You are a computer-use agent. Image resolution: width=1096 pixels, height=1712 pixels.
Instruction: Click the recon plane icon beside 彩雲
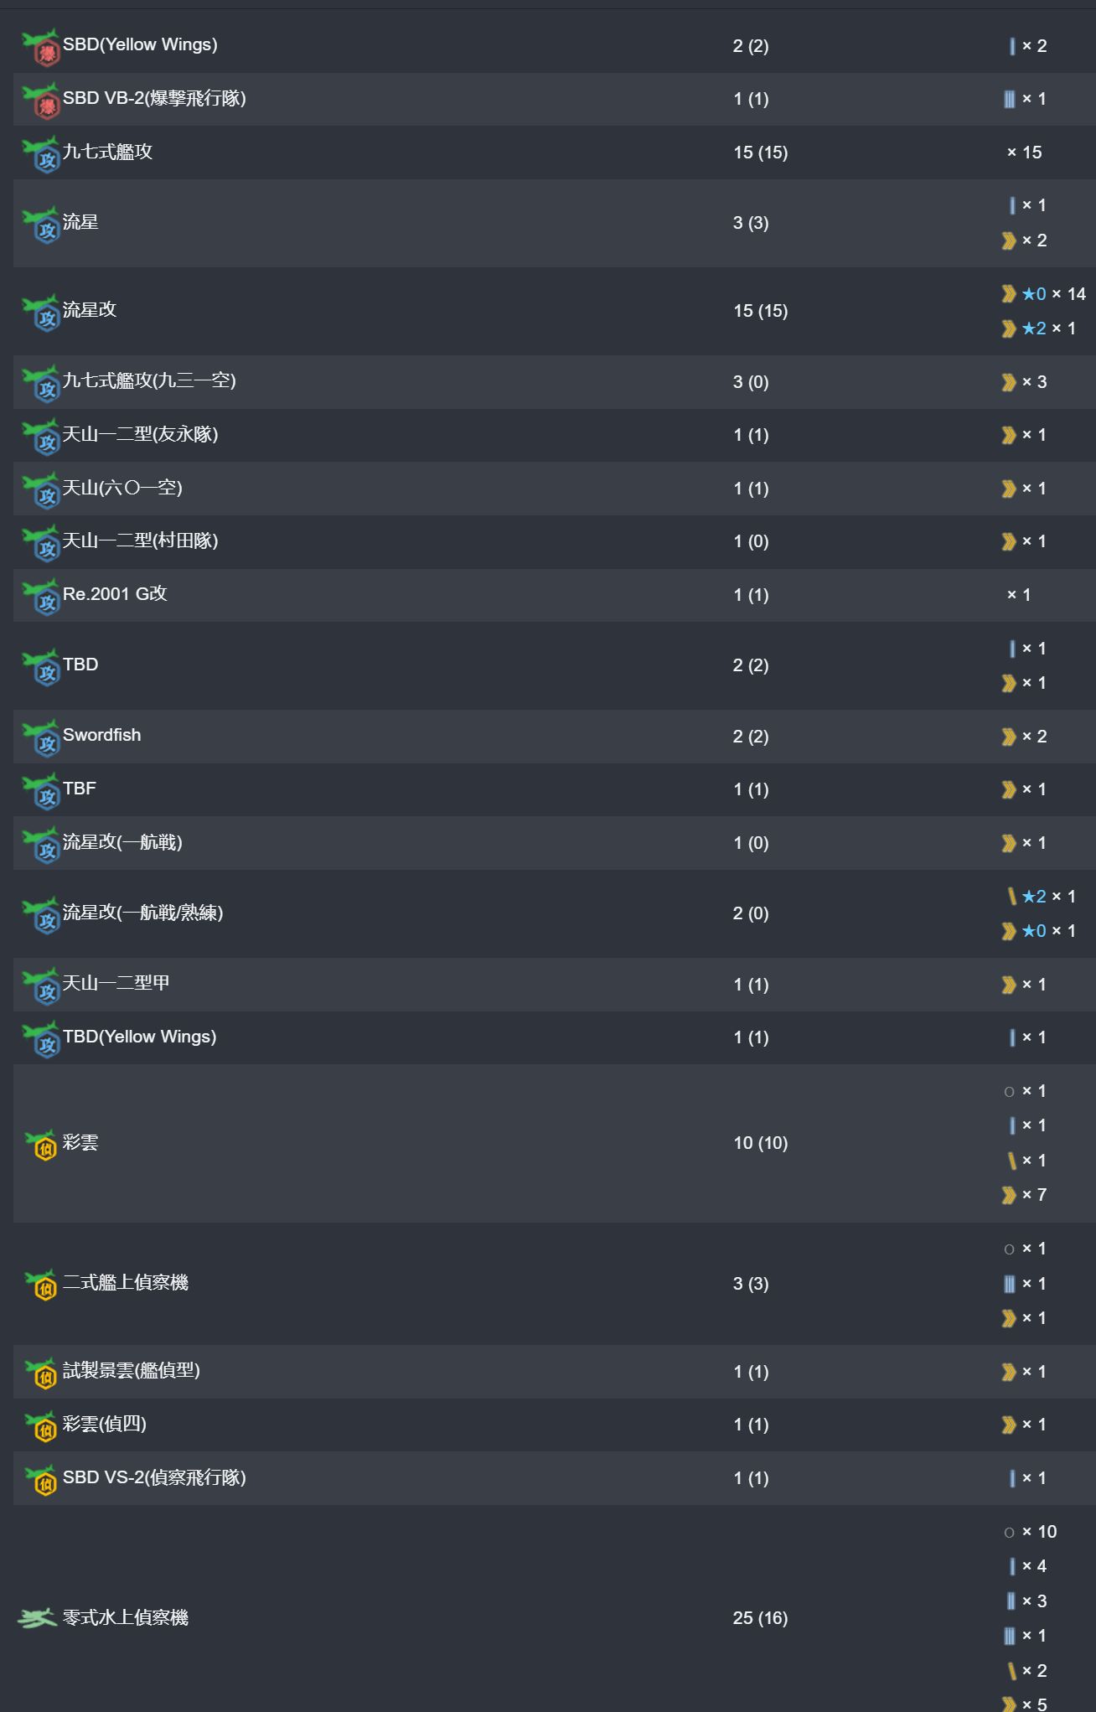[x=41, y=1145]
